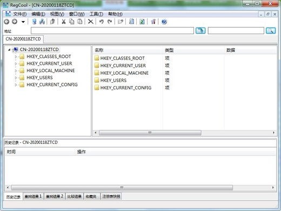281x211 pixels.
Task: Click the Paste clipboard icon
Action: [80, 22]
